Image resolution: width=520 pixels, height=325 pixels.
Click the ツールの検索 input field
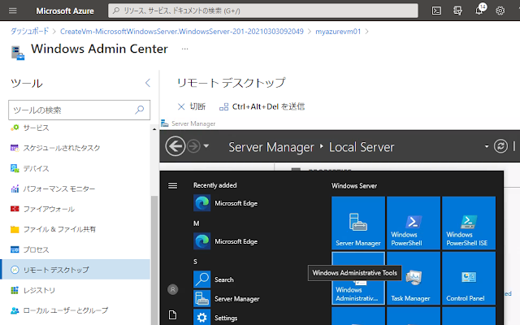(79, 110)
